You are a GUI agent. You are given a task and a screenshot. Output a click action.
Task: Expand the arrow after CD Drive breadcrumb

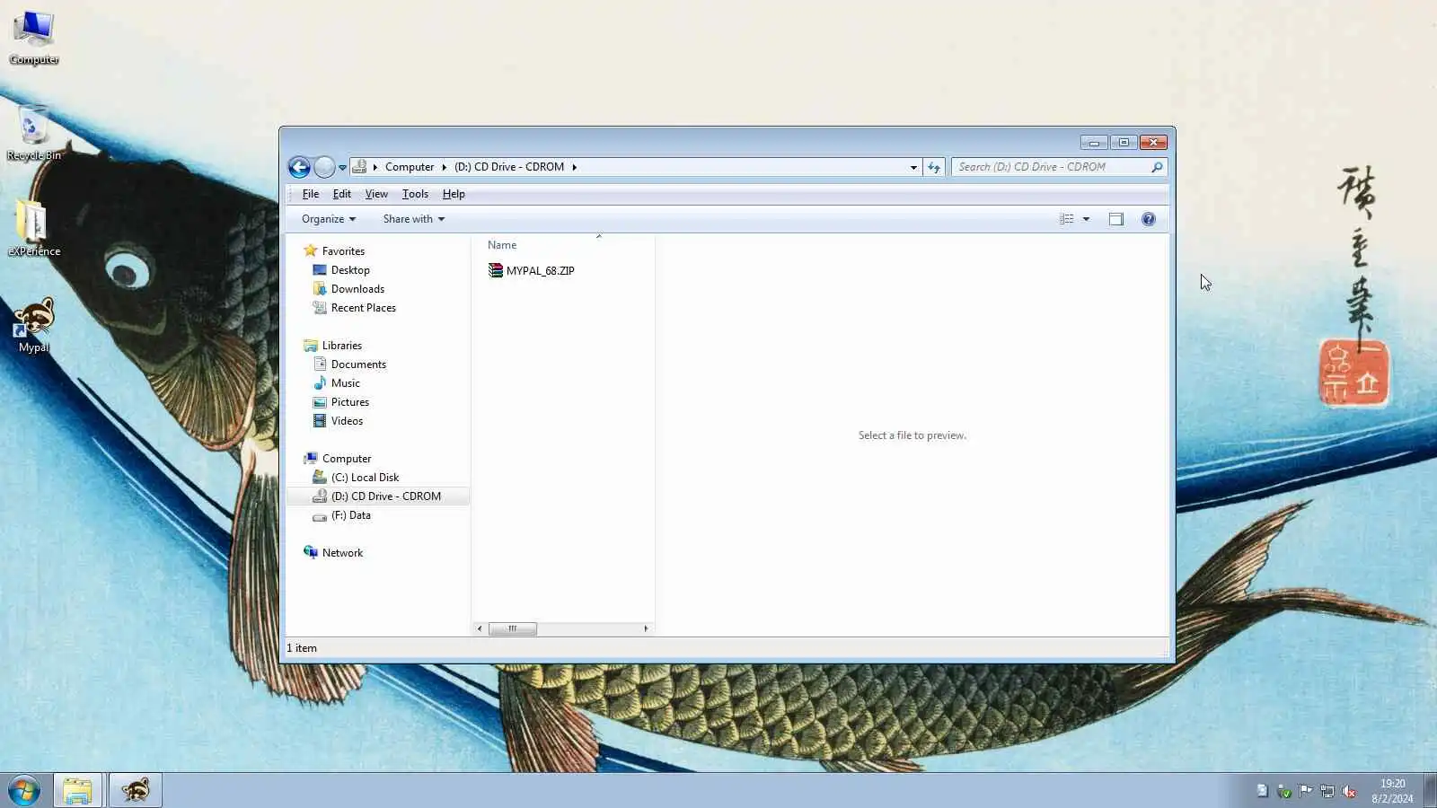pos(574,167)
